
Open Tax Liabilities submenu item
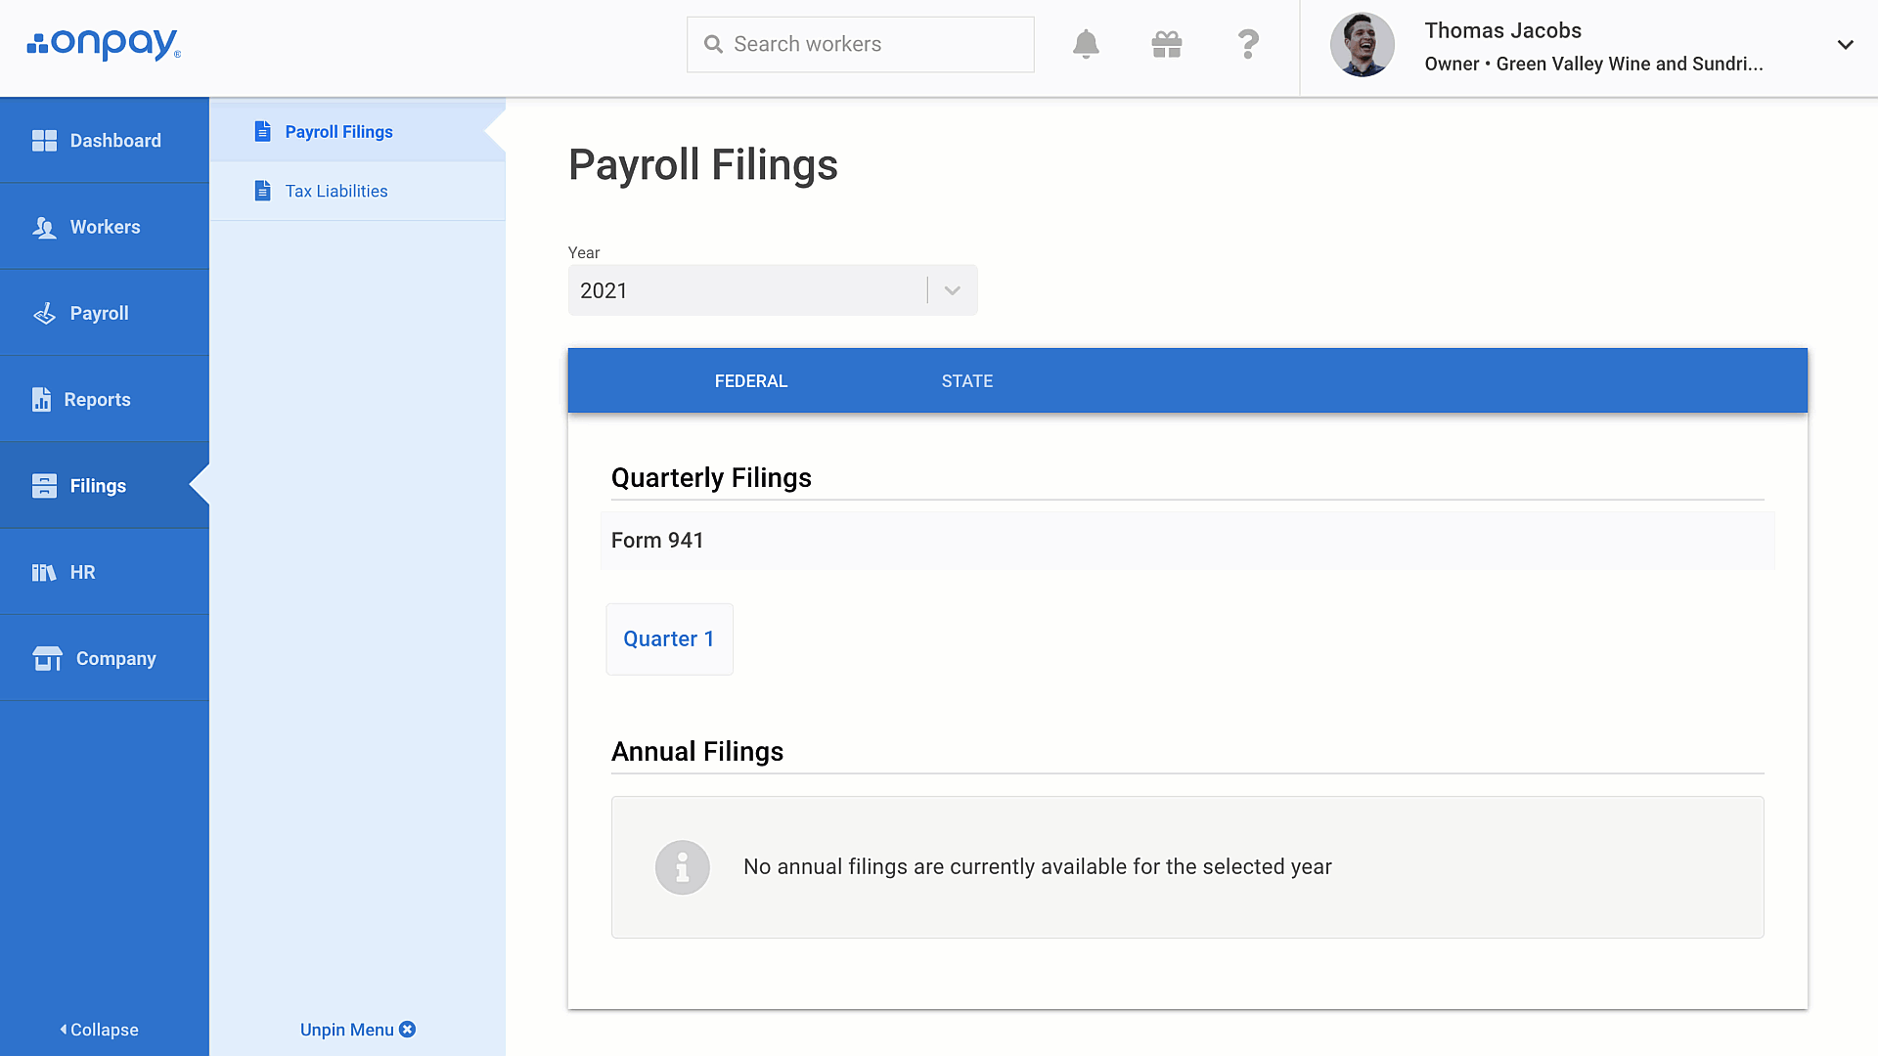(357, 191)
